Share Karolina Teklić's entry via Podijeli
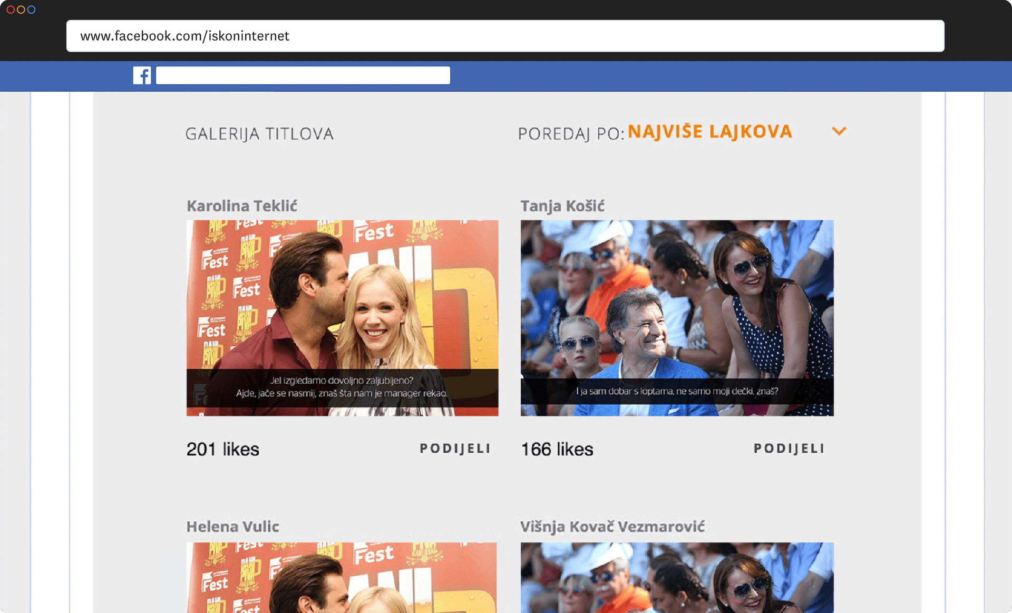The width and height of the screenshot is (1012, 613). click(455, 449)
